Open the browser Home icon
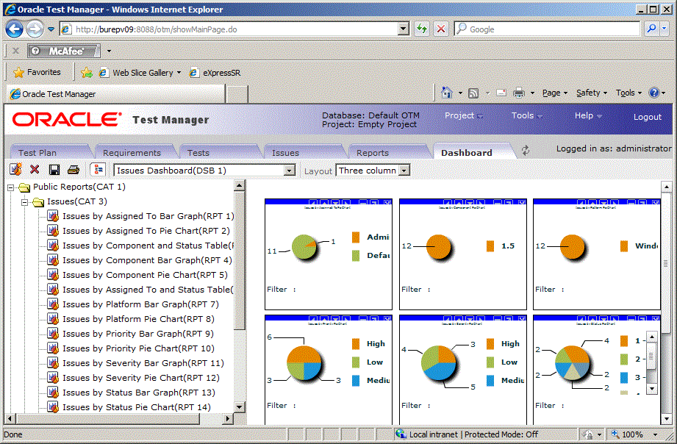The width and height of the screenshot is (677, 444). 447,93
